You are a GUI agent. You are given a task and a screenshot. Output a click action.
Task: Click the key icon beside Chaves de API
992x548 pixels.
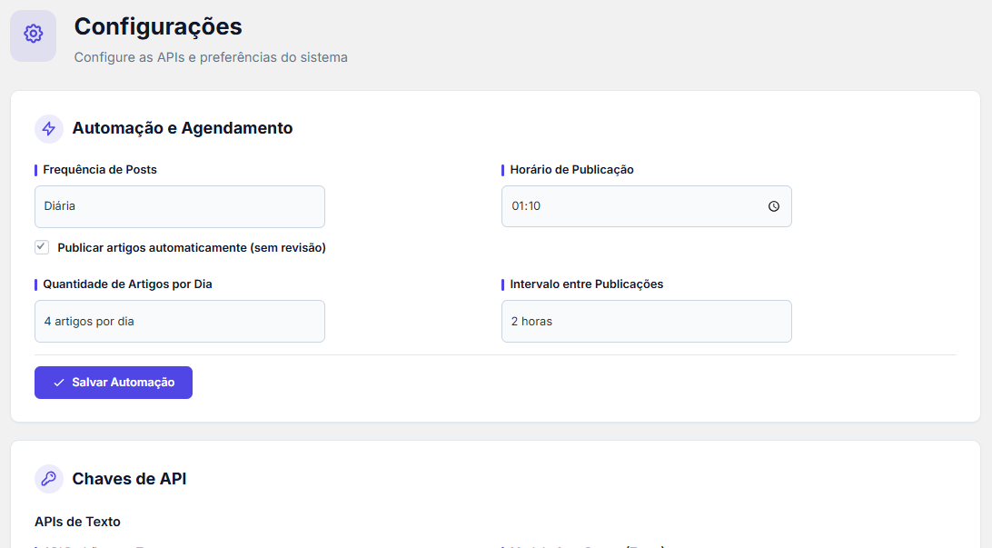(x=49, y=479)
